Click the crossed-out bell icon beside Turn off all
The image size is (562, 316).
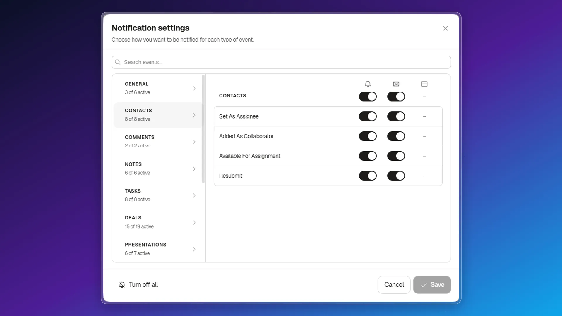point(122,285)
